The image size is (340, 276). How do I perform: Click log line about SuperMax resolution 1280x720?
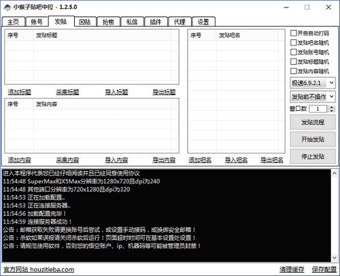point(82,182)
